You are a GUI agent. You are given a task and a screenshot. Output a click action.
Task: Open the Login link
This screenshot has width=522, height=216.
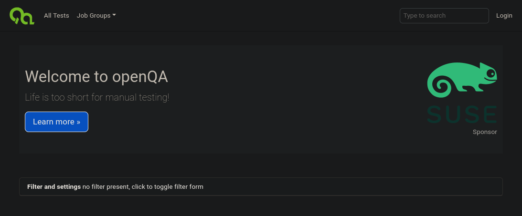504,15
